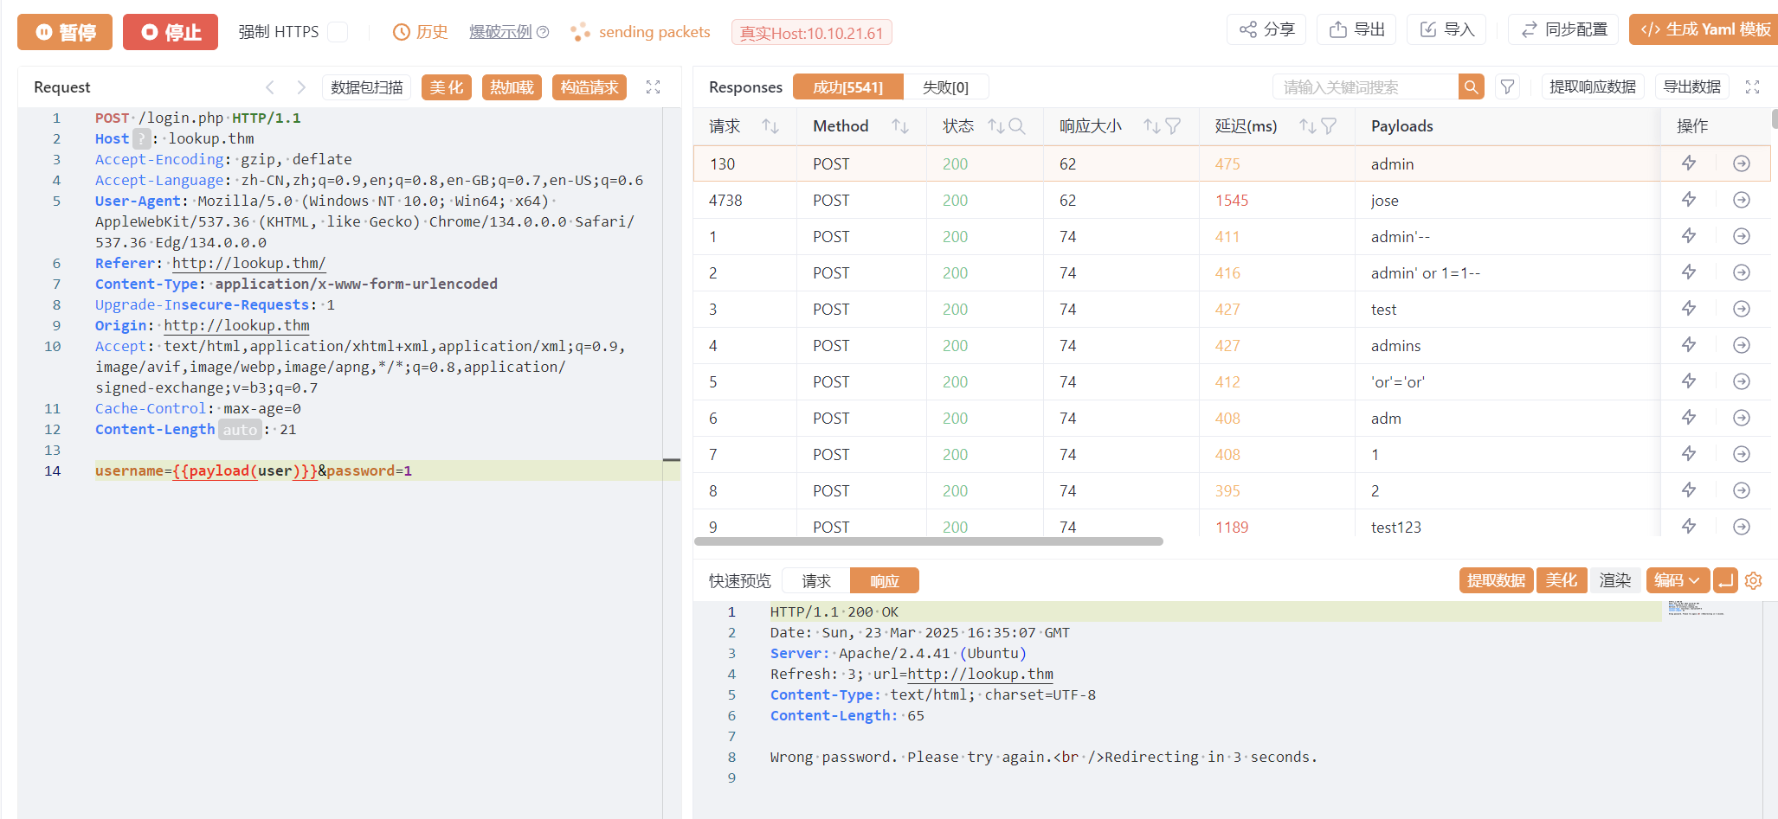1778x819 pixels.
Task: Open the filter icon next to search
Action: [x=1508, y=87]
